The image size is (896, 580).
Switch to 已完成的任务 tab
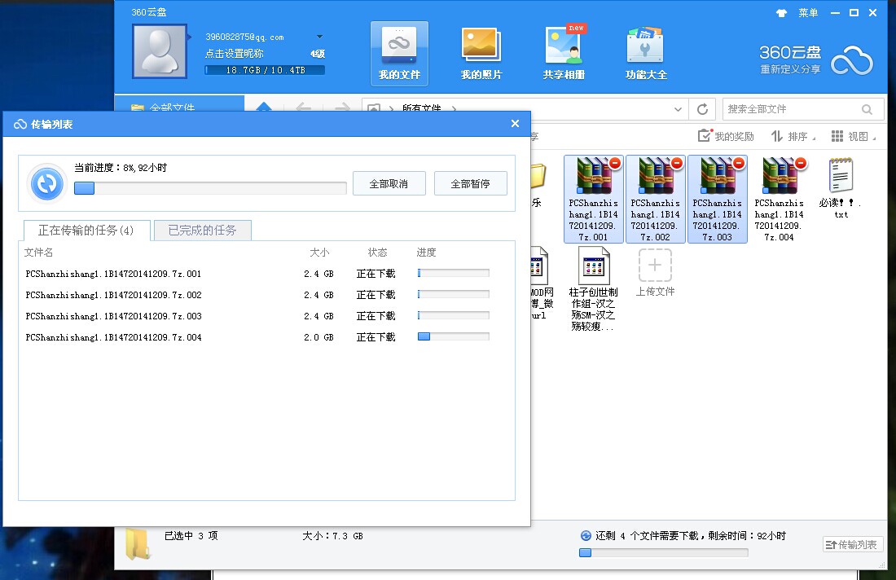pos(202,231)
